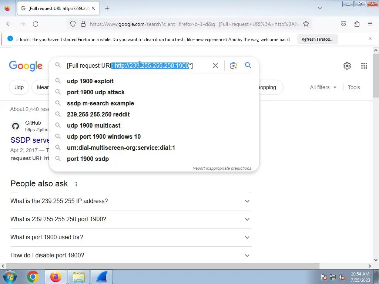This screenshot has width=379, height=284.
Task: Expand What is port 1900 used for
Action: 131,237
